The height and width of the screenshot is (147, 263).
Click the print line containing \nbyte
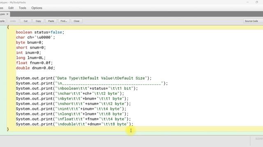72,98
